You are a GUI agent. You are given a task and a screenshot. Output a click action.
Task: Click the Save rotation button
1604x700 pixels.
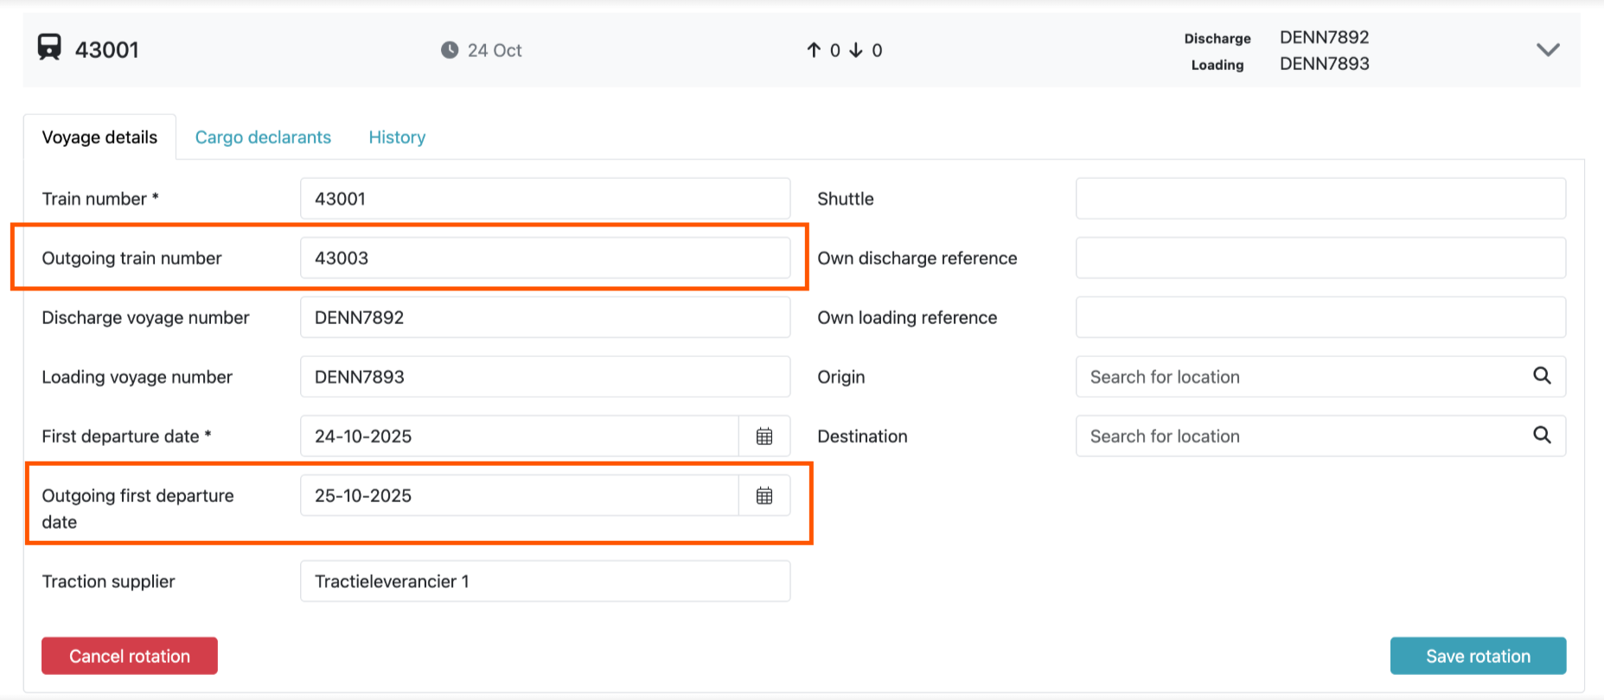[1478, 656]
